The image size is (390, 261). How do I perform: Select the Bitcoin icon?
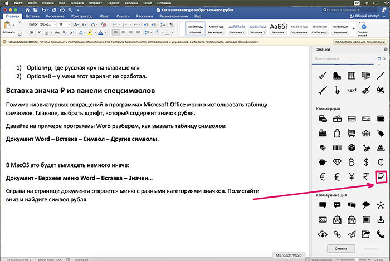coord(352,162)
